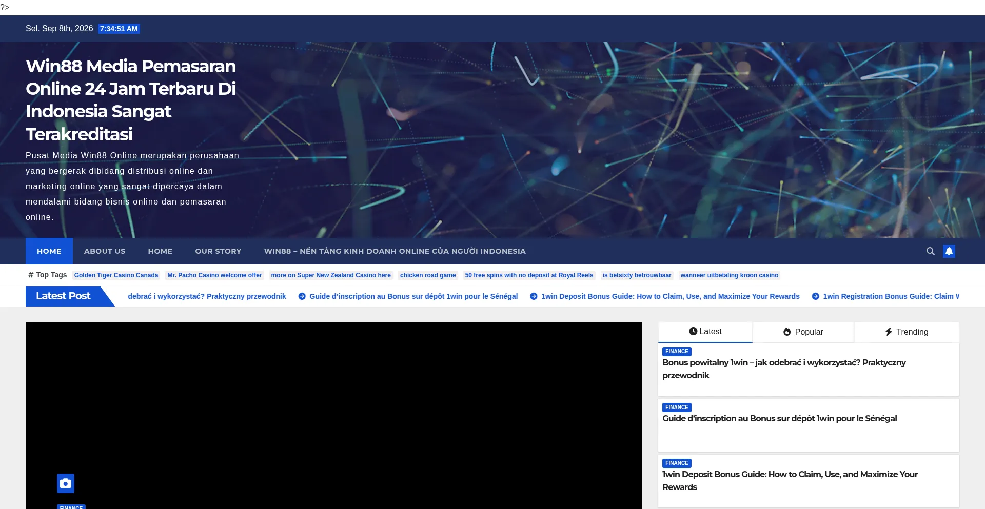This screenshot has height=509, width=985.
Task: Click the hash icon beside Top Tags
Action: coord(31,275)
